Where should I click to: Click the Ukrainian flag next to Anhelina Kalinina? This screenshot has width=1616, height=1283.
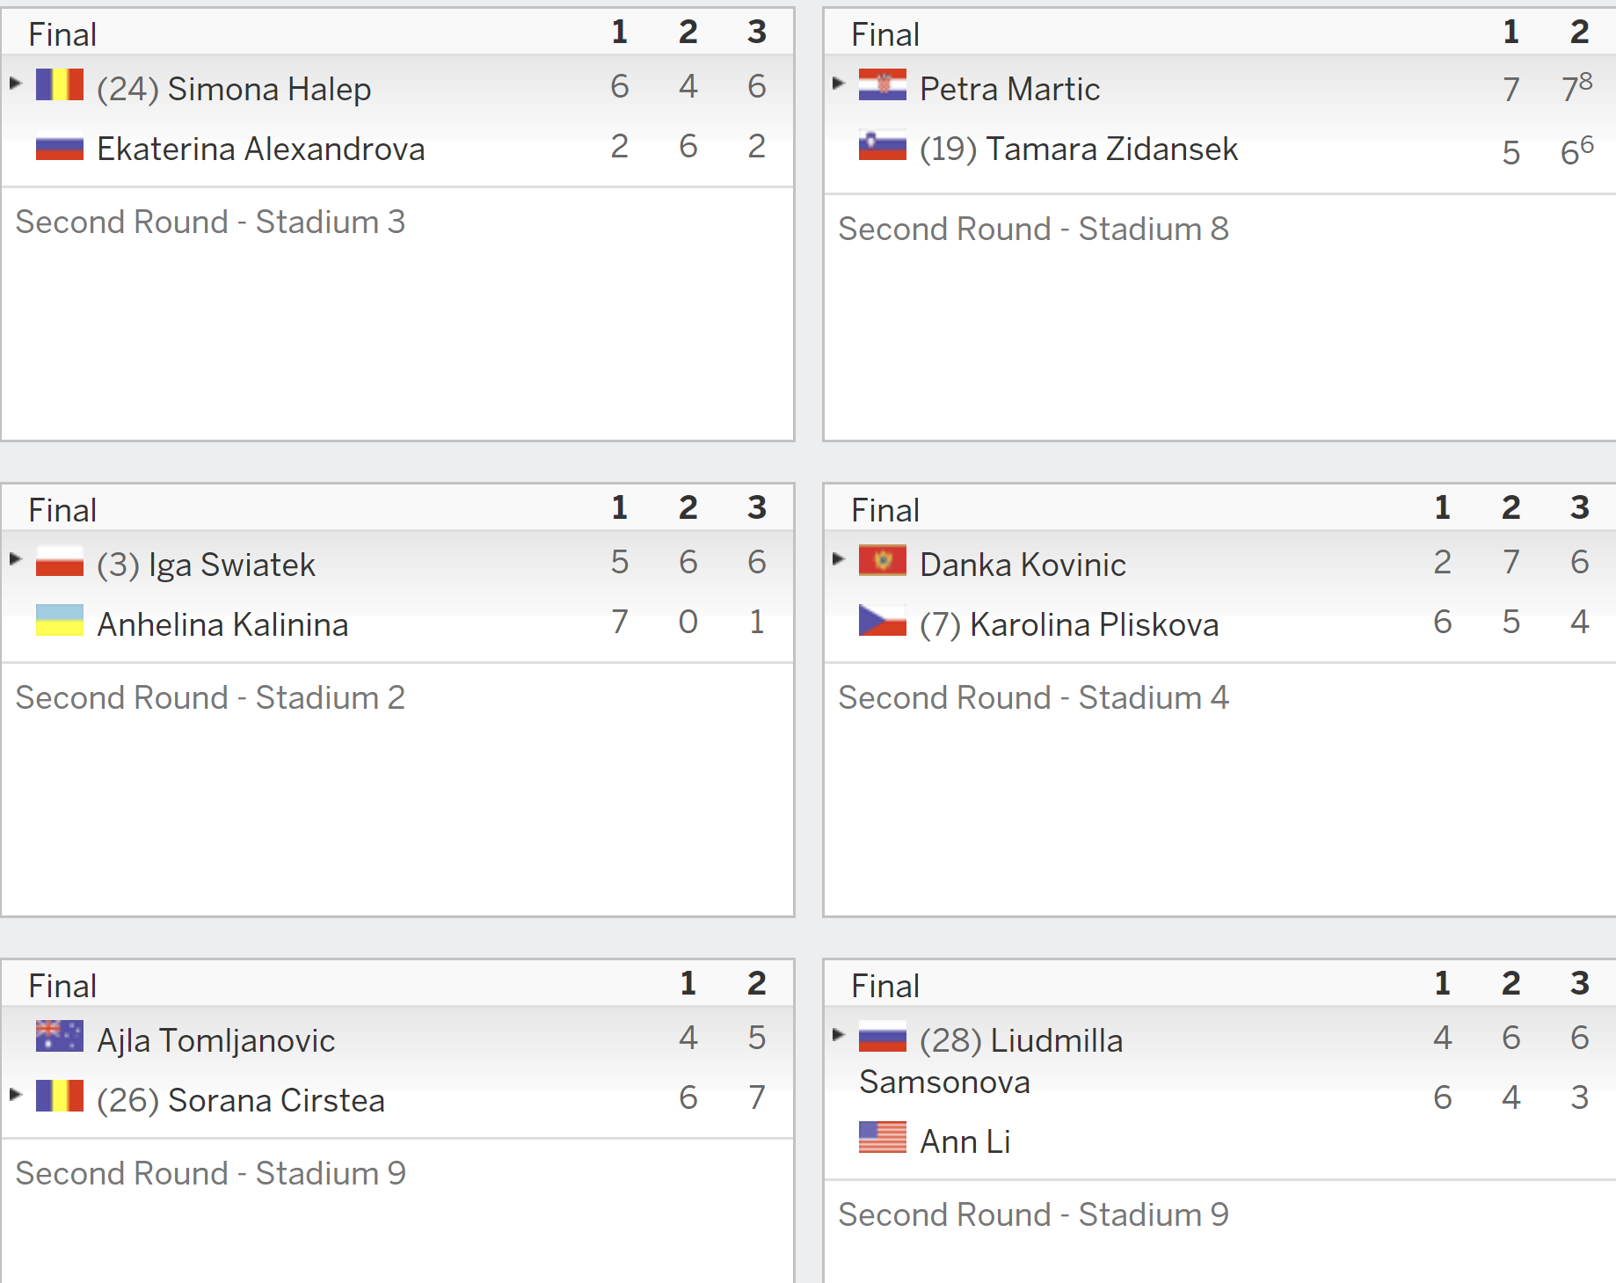pos(60,621)
